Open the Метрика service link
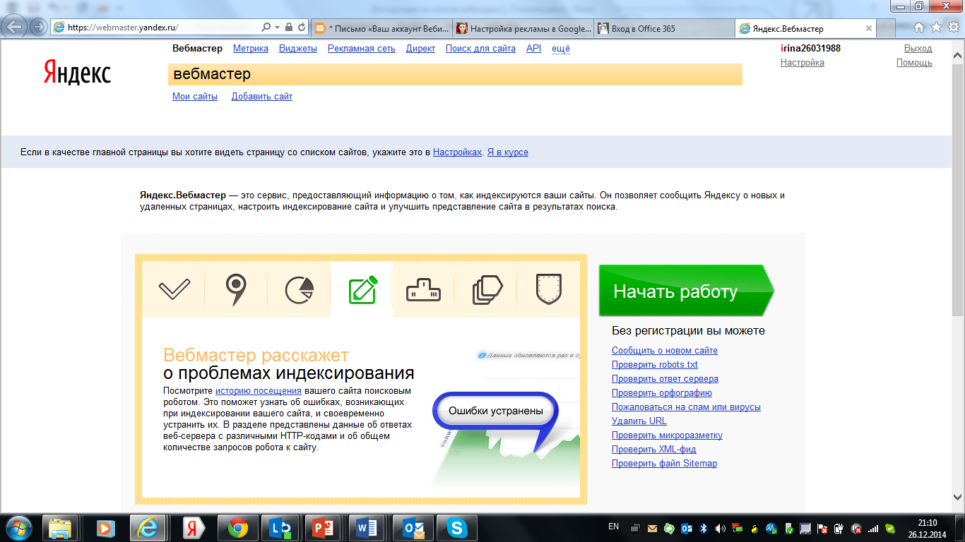 251,49
